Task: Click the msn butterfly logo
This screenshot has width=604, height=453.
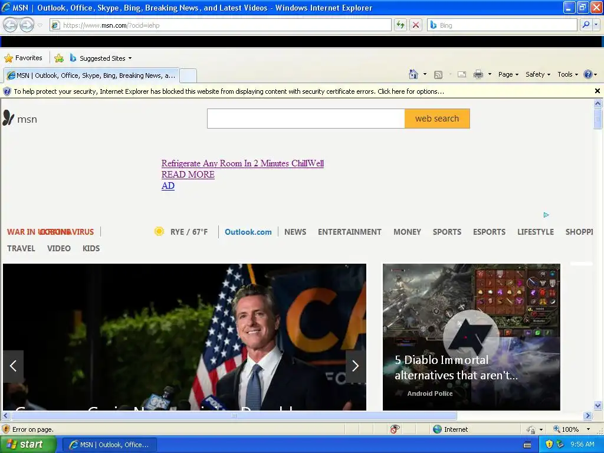Action: [19, 118]
